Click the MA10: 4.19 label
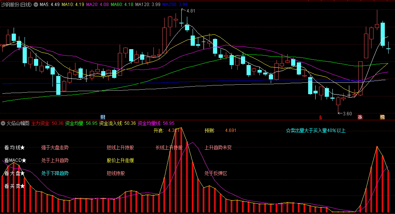Viewport: 395px width, 214px height. click(x=73, y=5)
